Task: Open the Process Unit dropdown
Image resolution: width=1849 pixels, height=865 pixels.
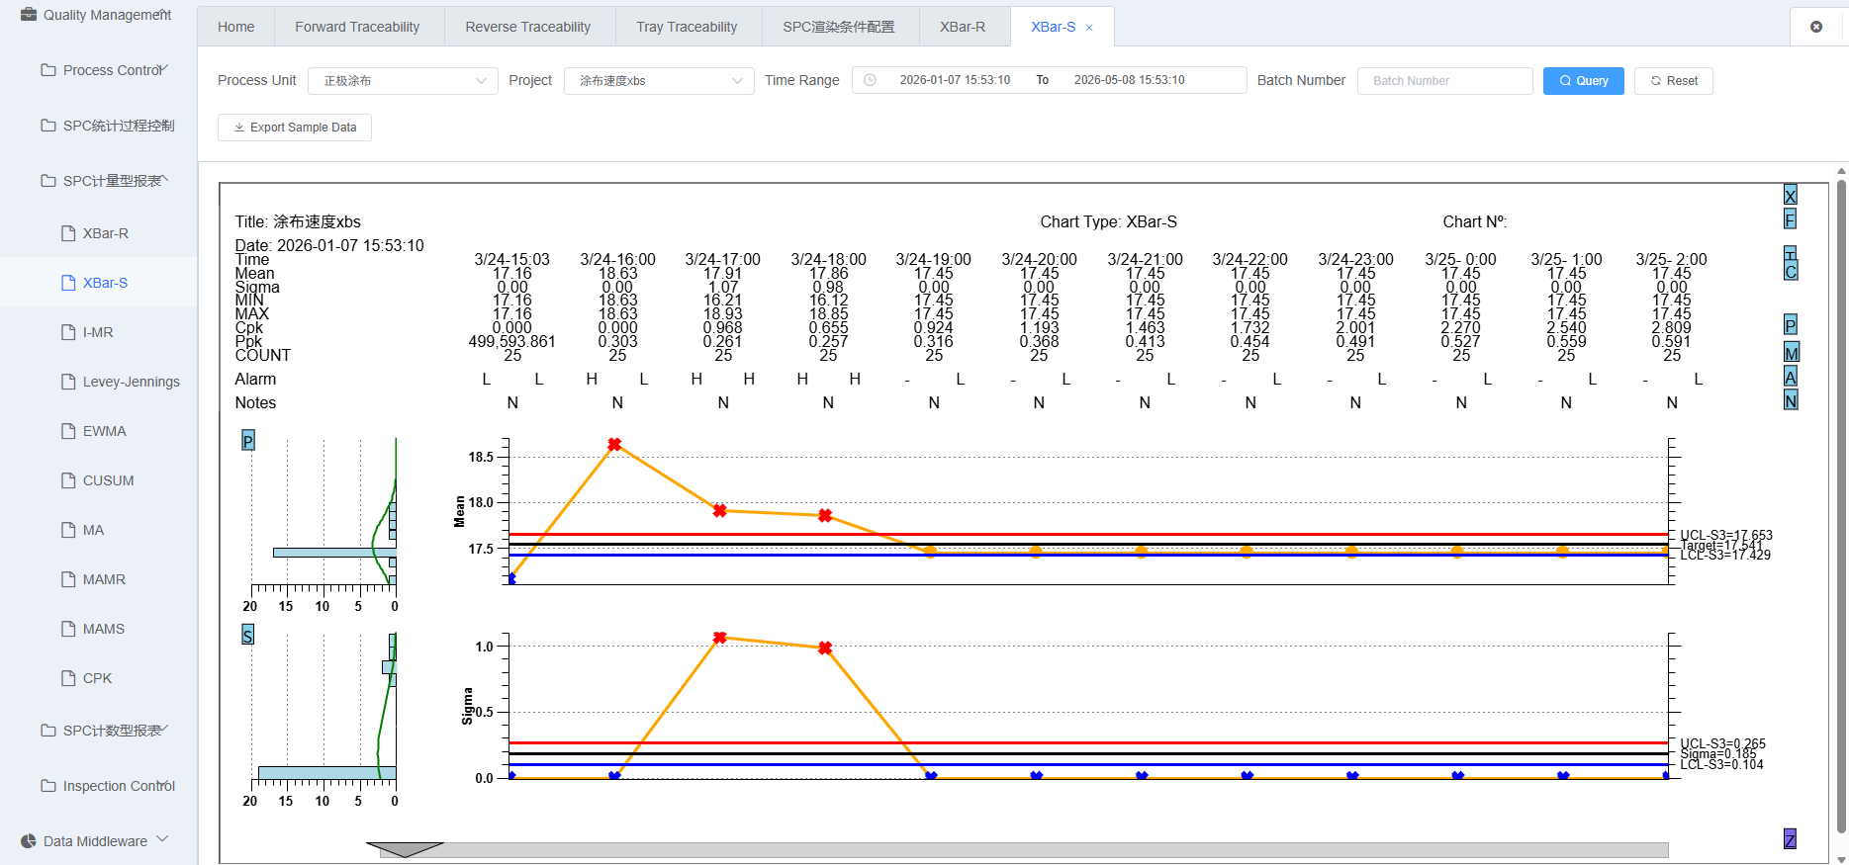Action: tap(403, 80)
